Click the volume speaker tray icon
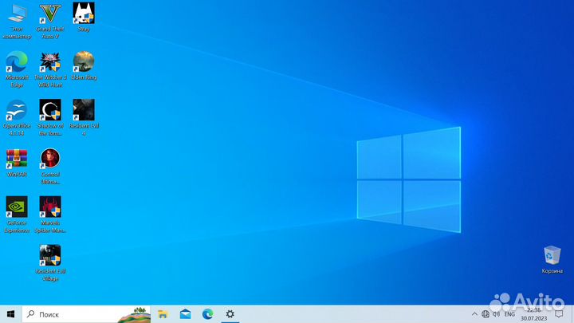 [x=497, y=314]
